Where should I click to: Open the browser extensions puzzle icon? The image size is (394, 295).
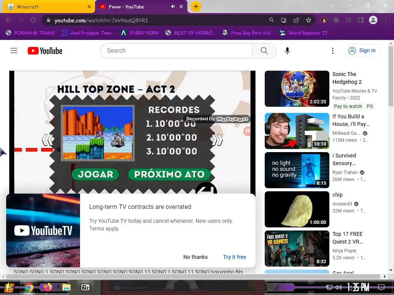336,20
